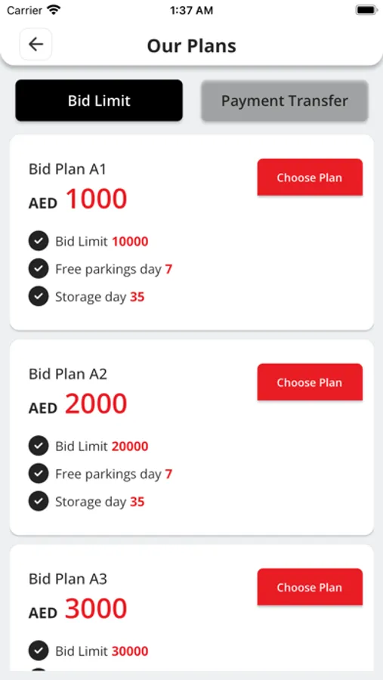383x680 pixels.
Task: Tap the AED 3000 price text
Action: 78,609
